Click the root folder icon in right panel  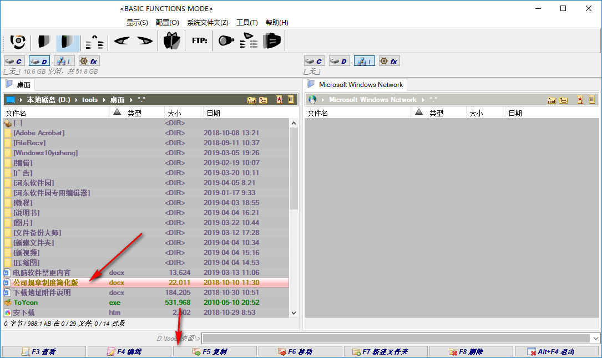coord(552,100)
